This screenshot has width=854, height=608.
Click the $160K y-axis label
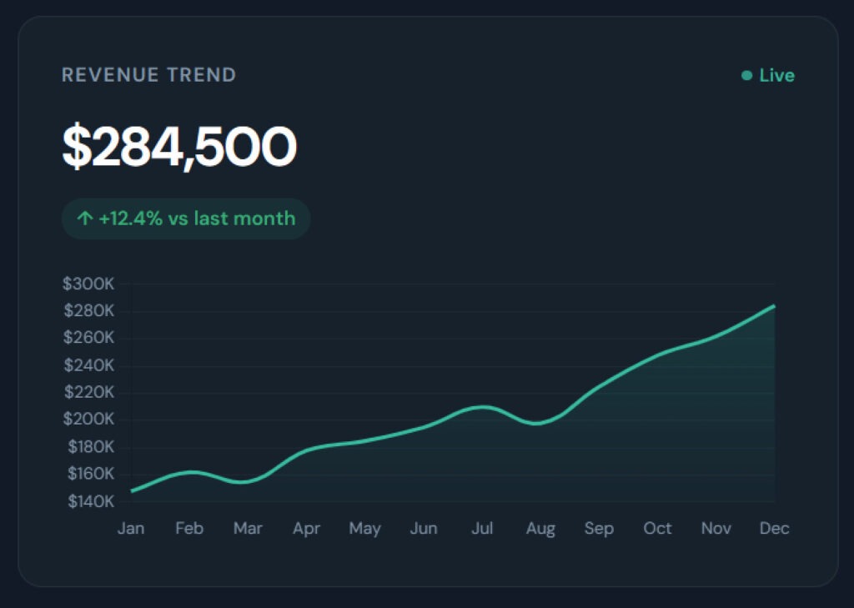click(x=91, y=474)
